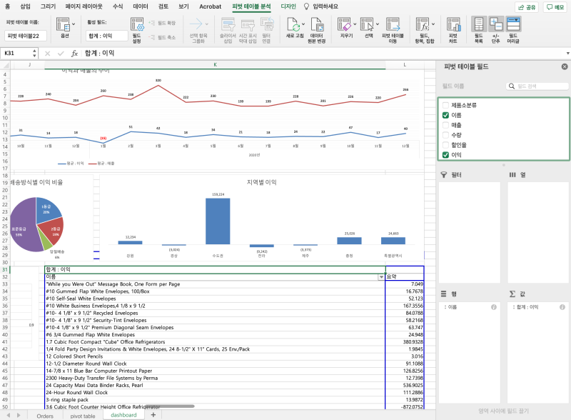Viewport: 571px width, 420px height.
Task: Uncheck the 이익 field checkbox
Action: (x=445, y=155)
